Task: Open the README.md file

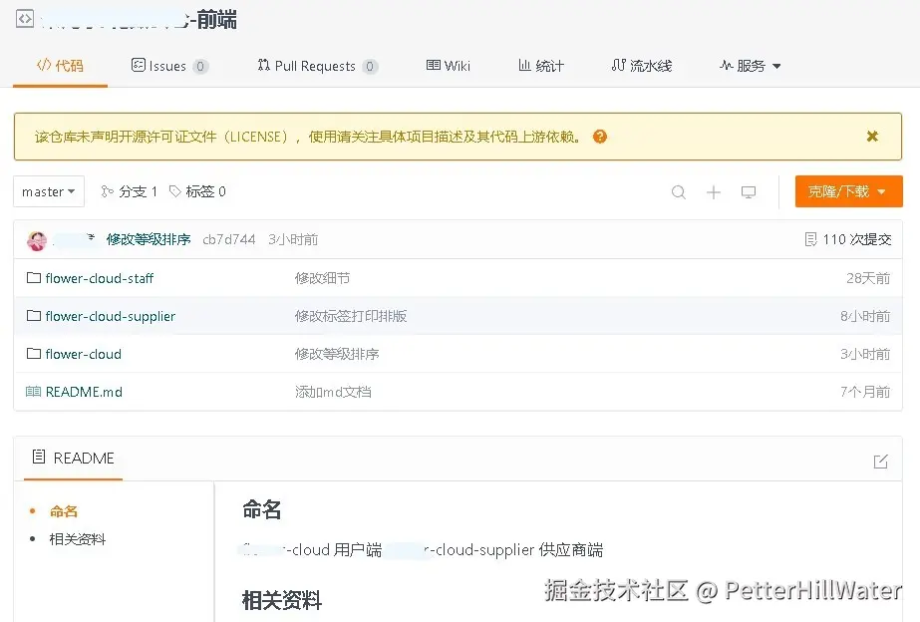Action: tap(84, 392)
